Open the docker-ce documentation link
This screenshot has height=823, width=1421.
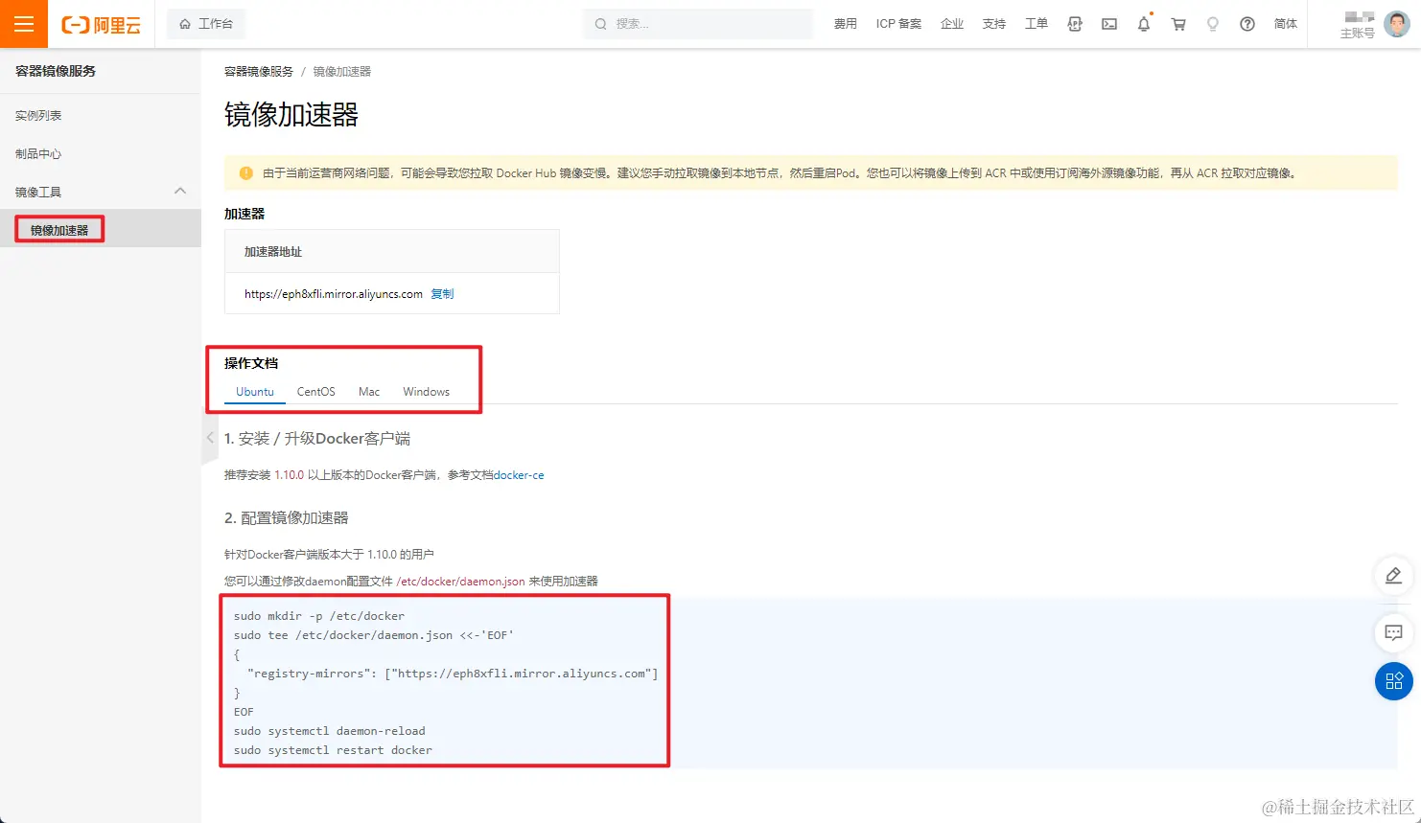click(519, 474)
